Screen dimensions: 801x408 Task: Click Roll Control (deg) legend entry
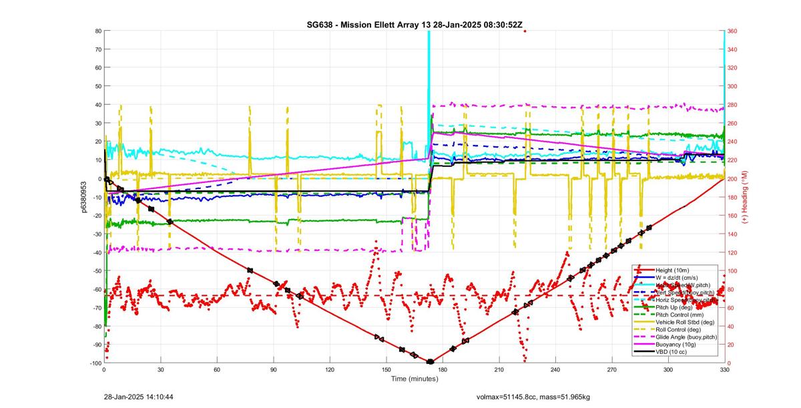pos(678,330)
